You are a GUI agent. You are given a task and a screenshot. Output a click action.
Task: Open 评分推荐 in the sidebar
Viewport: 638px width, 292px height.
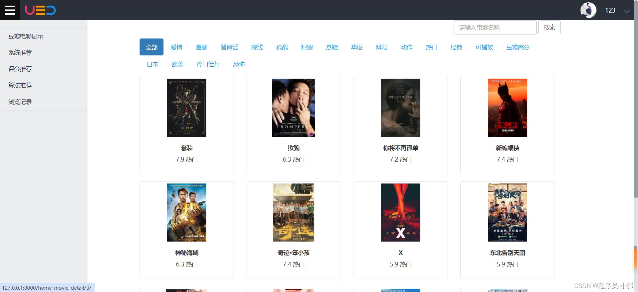20,69
